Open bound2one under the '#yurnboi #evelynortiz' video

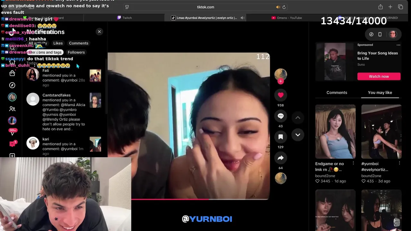click(371, 176)
